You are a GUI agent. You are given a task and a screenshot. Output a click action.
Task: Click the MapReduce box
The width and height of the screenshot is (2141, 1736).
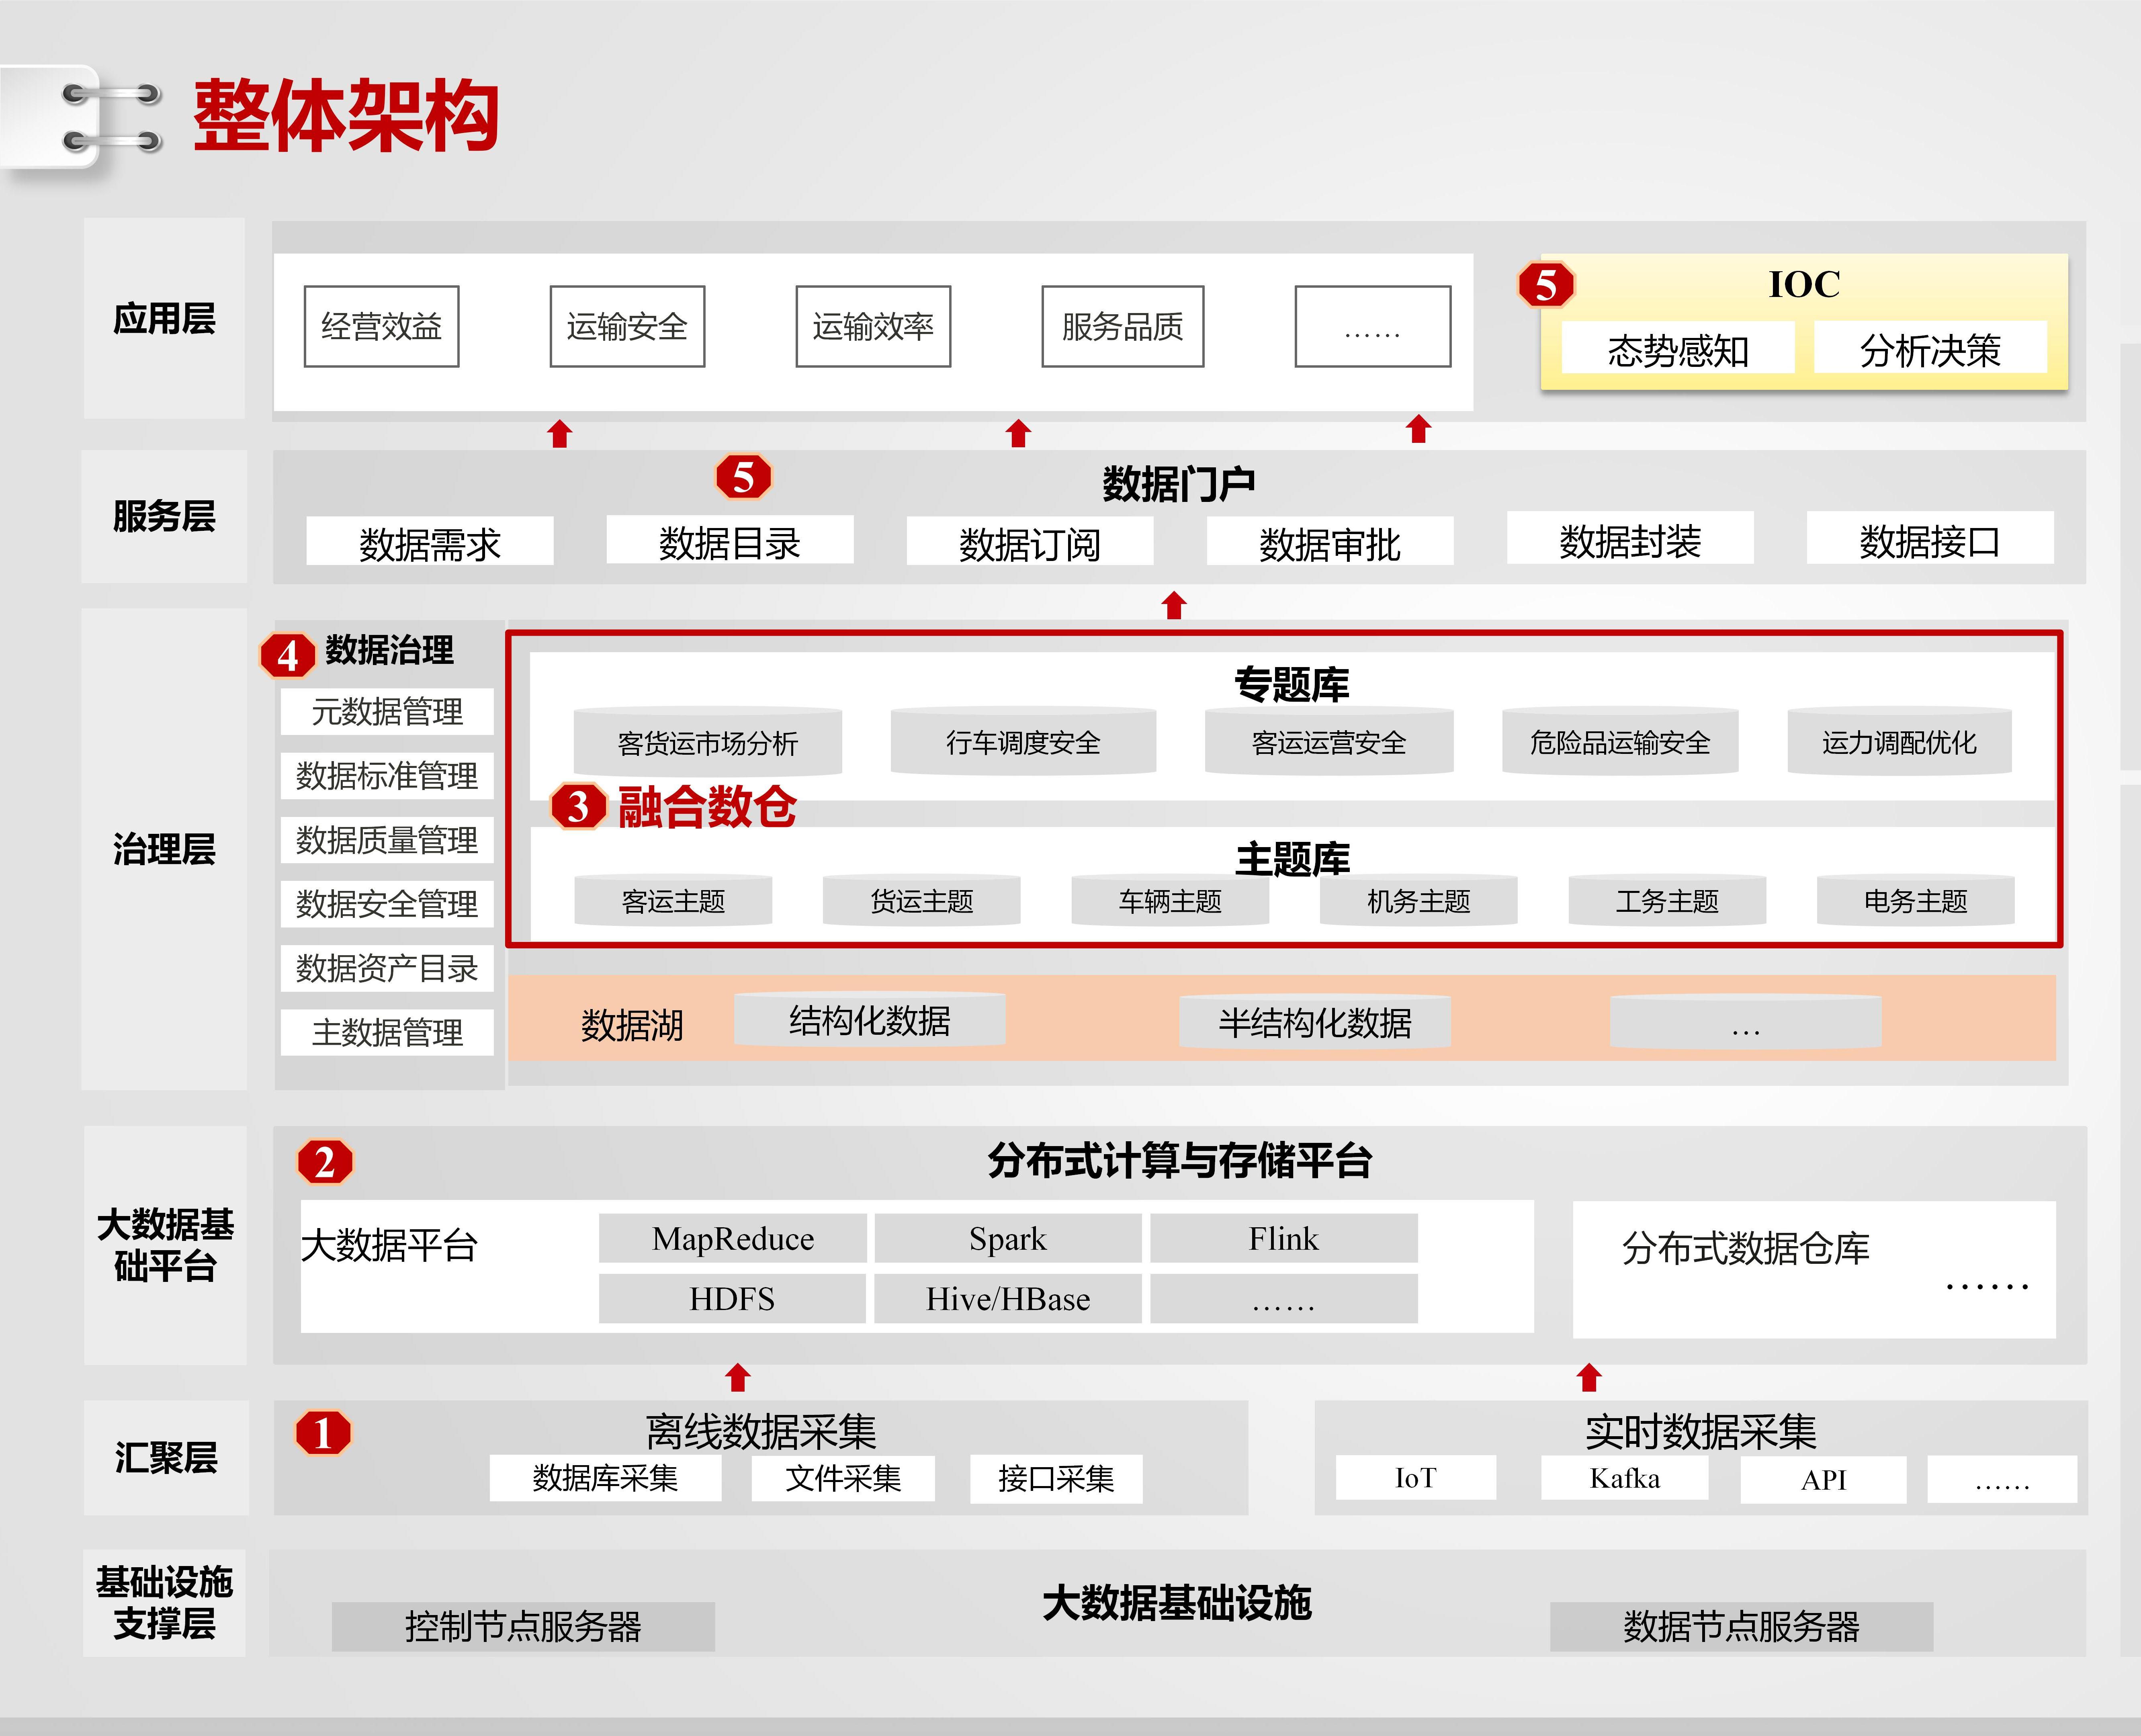(x=733, y=1238)
